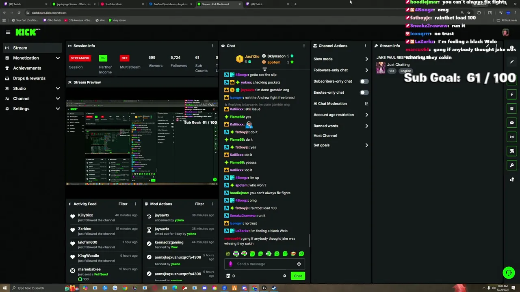Open the external link icon for AI Chat Moderation
Screen dimensions: 520x292
(366, 104)
